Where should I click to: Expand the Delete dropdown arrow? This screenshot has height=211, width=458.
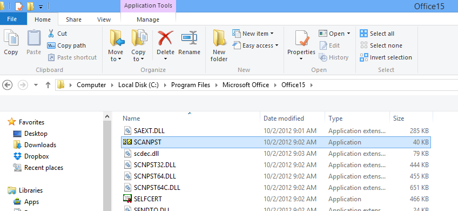[x=166, y=59]
